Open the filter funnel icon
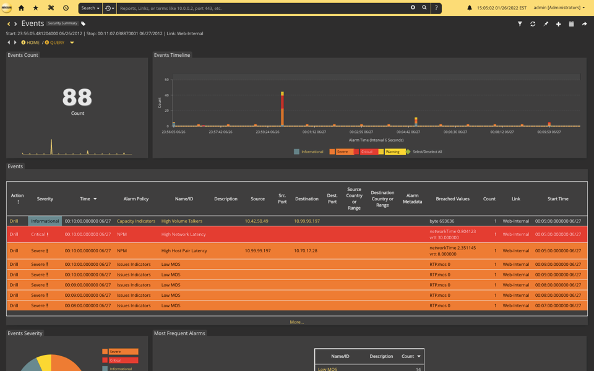 [520, 24]
